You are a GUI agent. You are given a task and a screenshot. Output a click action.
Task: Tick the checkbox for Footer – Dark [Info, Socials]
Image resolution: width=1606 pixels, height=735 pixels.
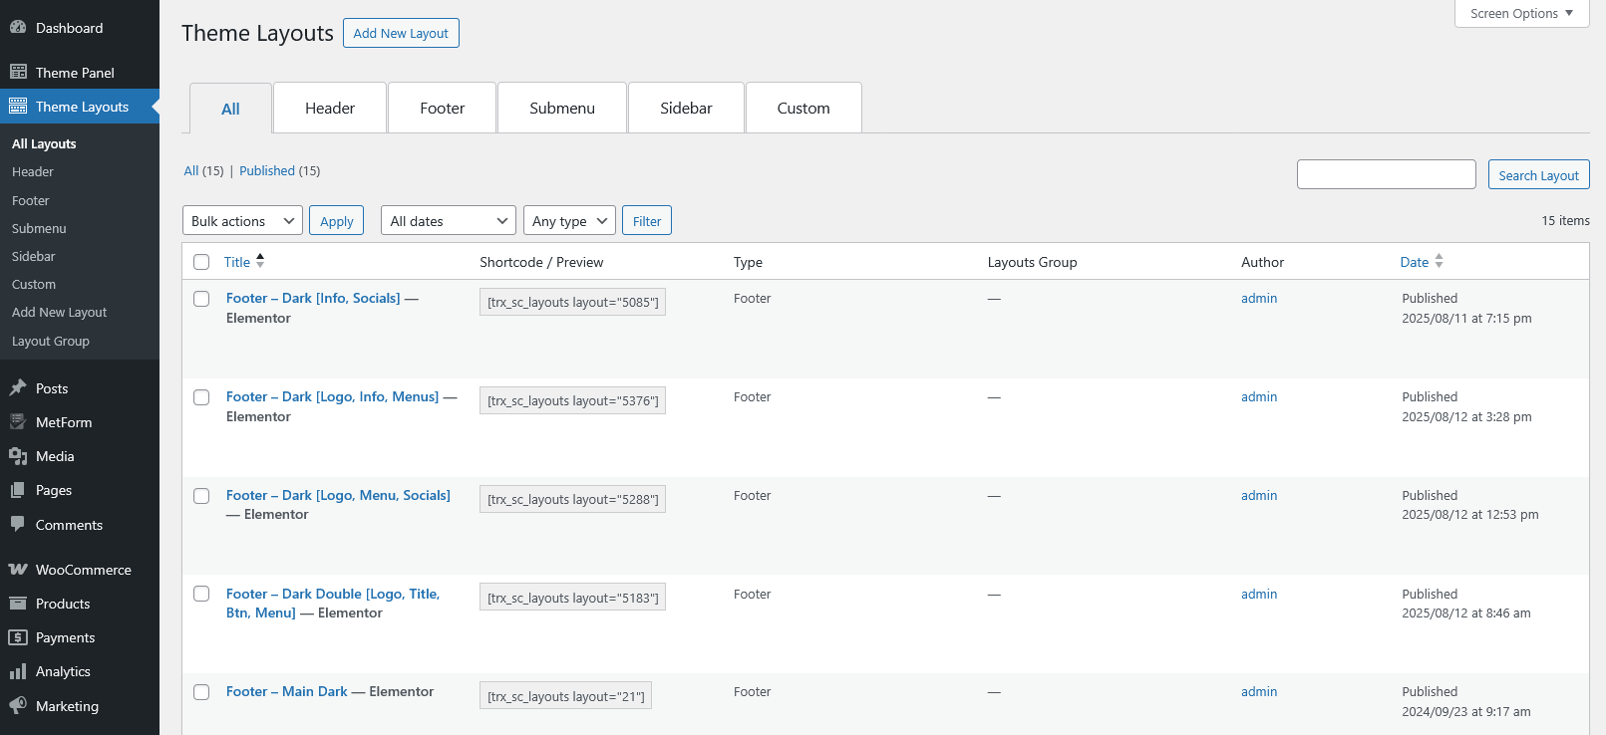pyautogui.click(x=201, y=299)
